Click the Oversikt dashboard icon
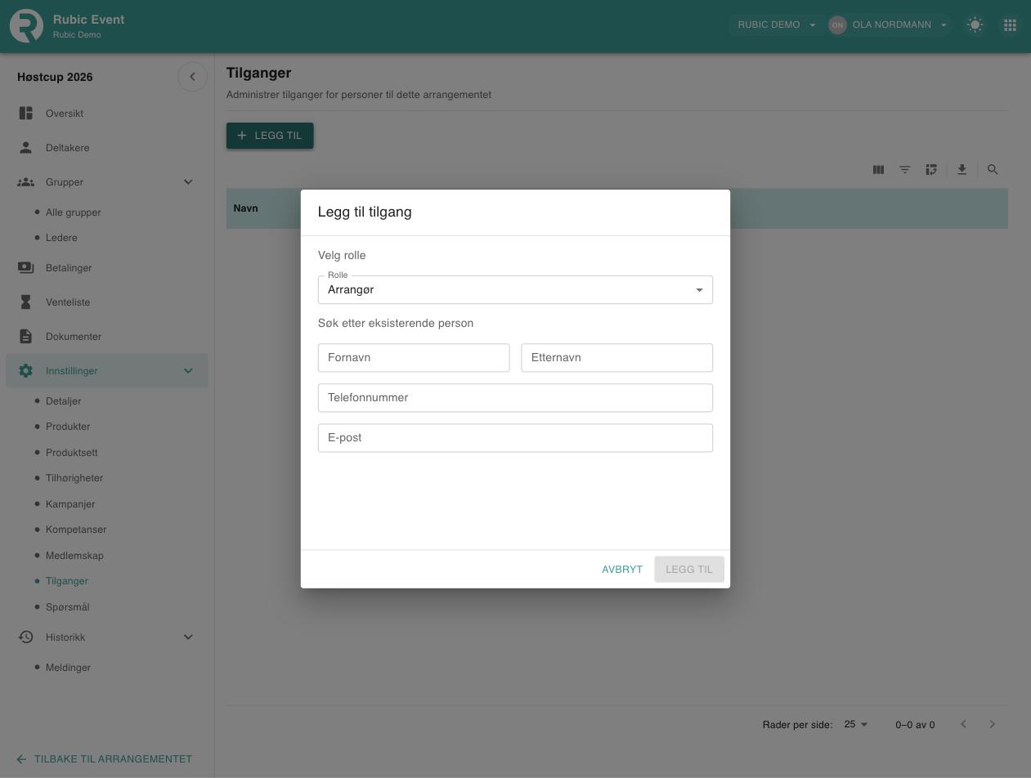Screen dimensions: 1031x778 pos(26,114)
